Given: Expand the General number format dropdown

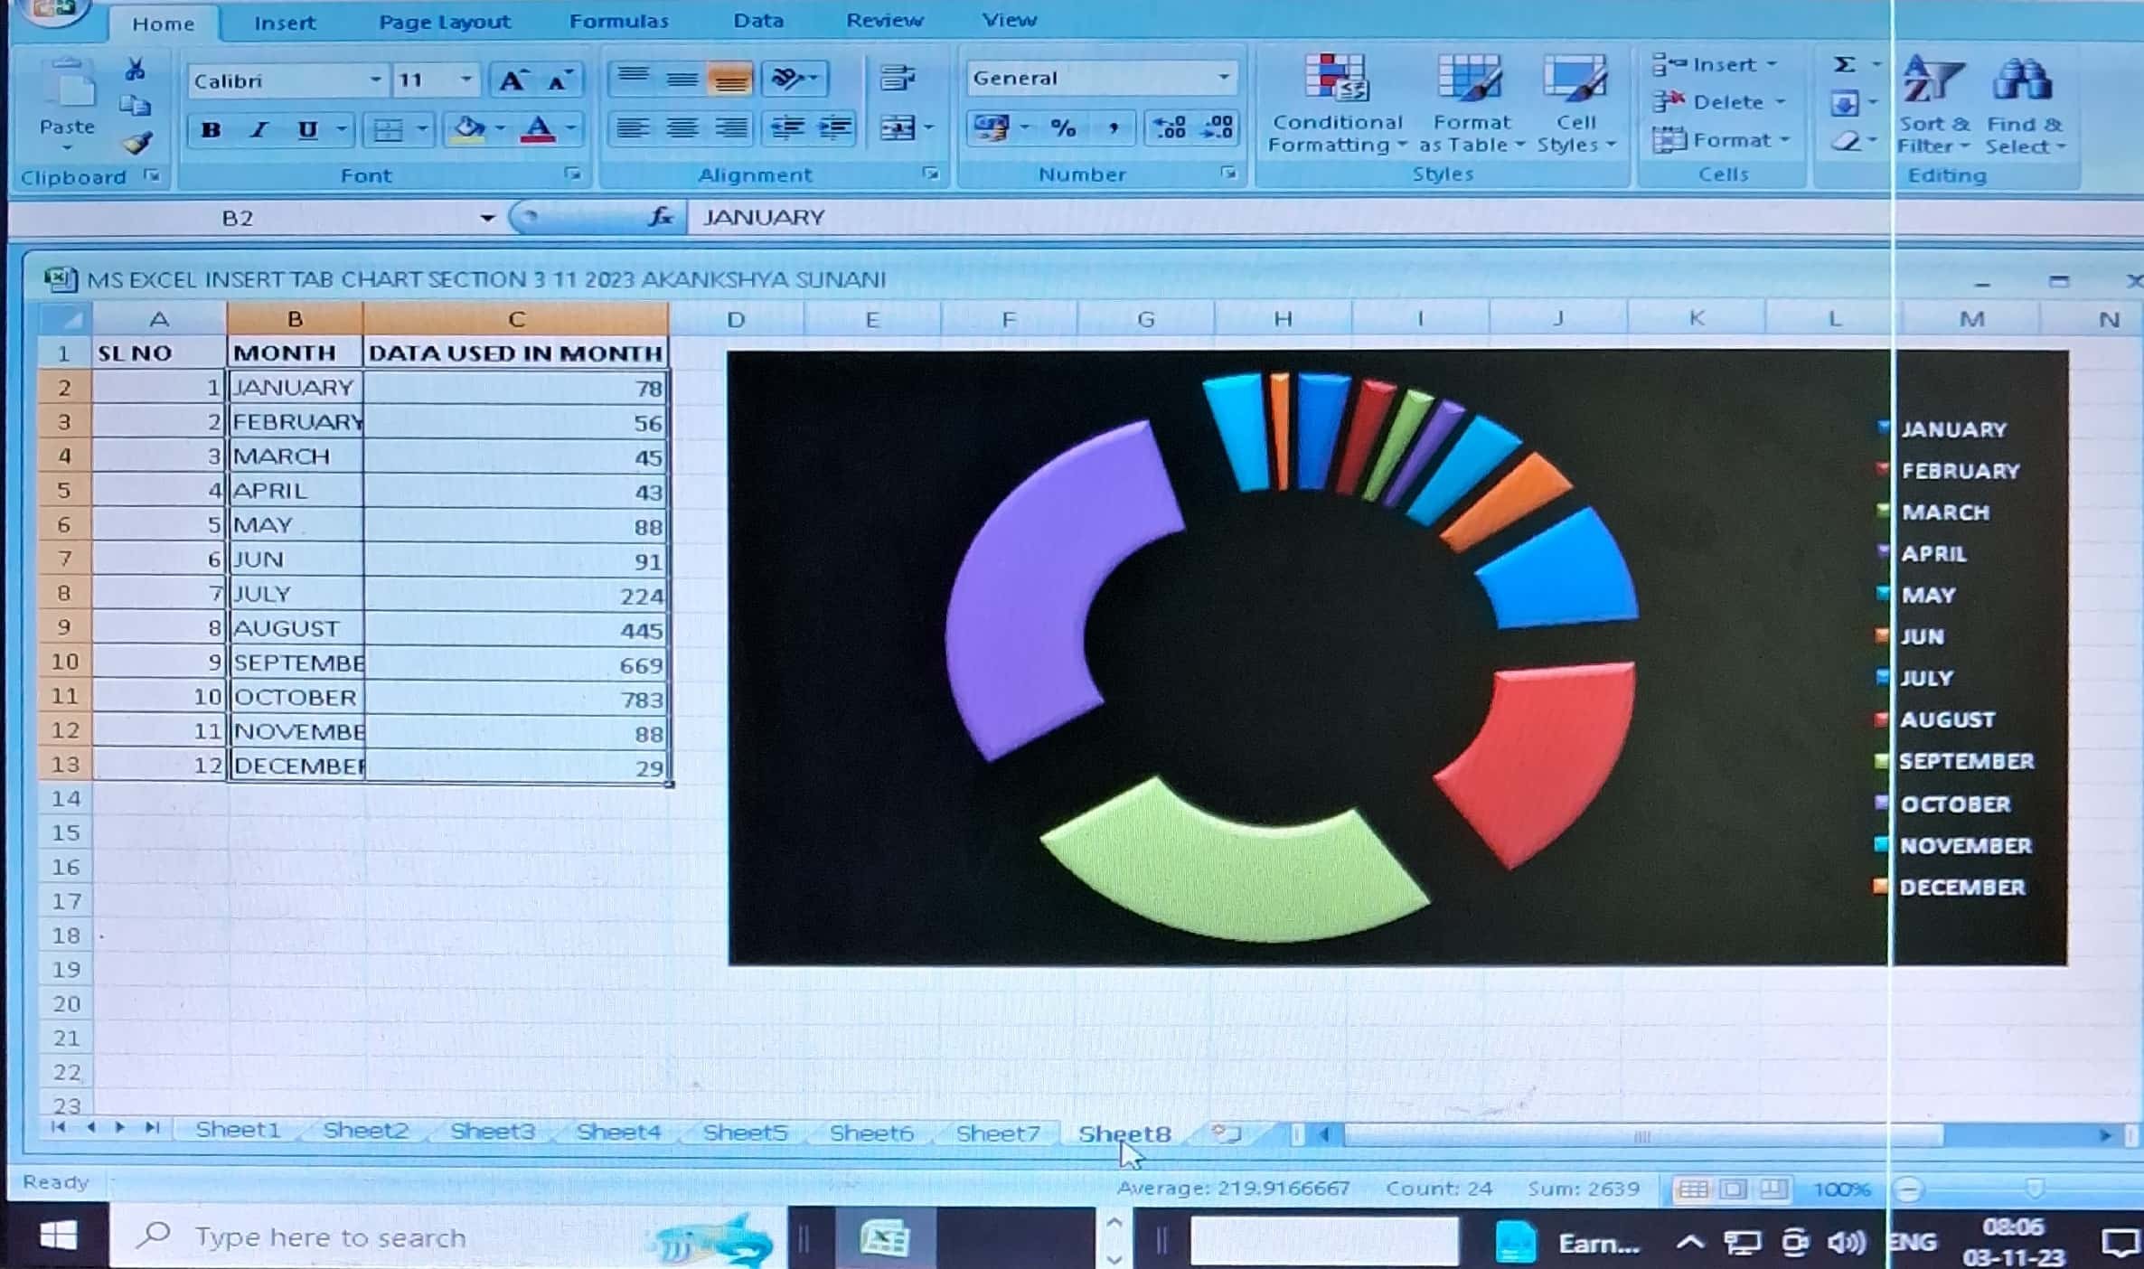Looking at the screenshot, I should point(1223,78).
